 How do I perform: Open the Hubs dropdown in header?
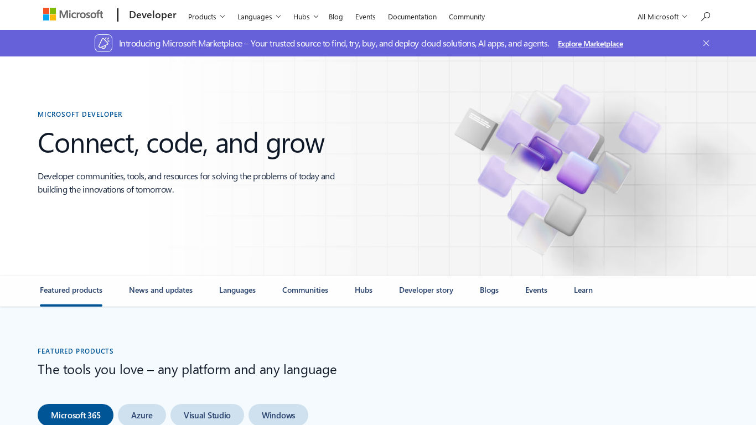click(306, 17)
